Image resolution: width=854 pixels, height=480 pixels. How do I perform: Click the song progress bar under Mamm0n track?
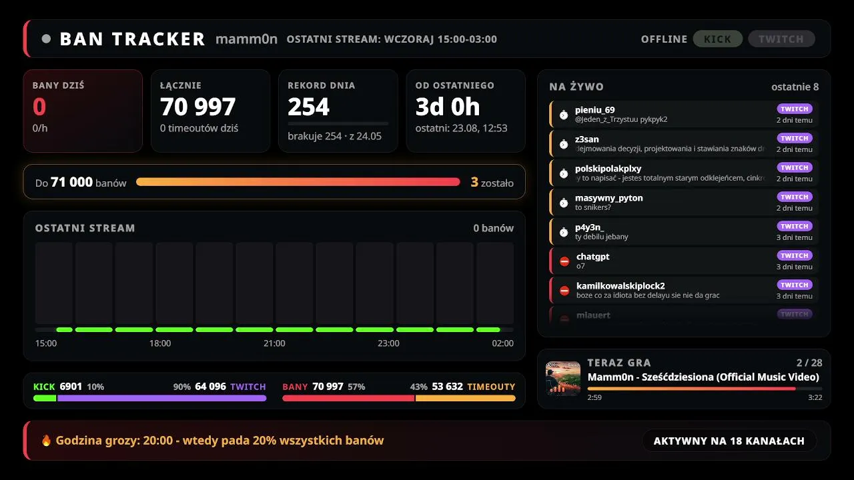click(705, 388)
